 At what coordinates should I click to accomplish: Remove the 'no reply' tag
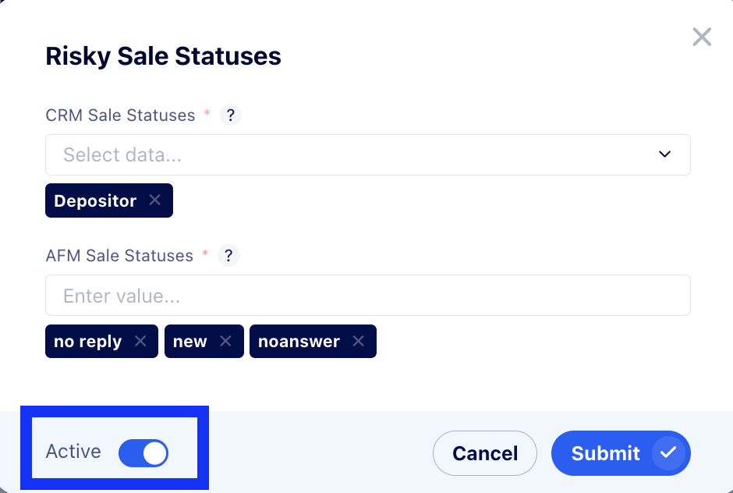click(x=140, y=341)
